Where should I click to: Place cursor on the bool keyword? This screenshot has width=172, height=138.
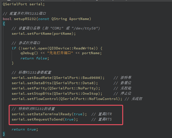click(7, 19)
